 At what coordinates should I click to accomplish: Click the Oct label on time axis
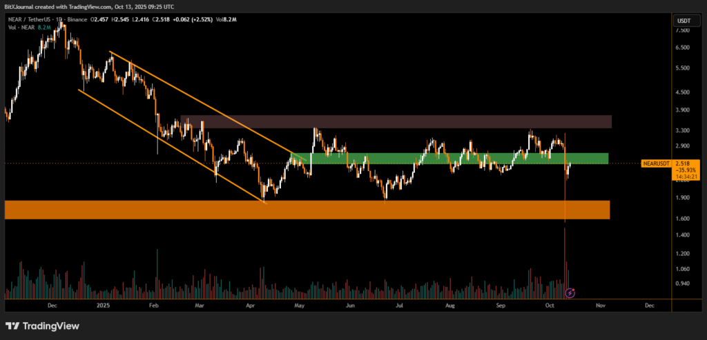550,304
